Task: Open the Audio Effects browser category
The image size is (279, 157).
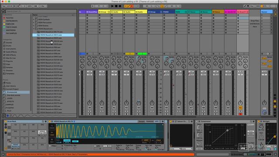Action: point(11,52)
